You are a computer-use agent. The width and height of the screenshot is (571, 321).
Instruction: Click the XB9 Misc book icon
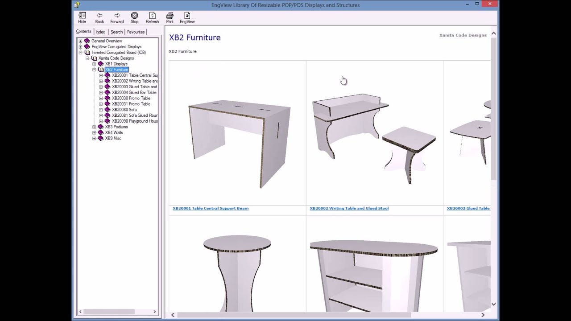point(100,138)
